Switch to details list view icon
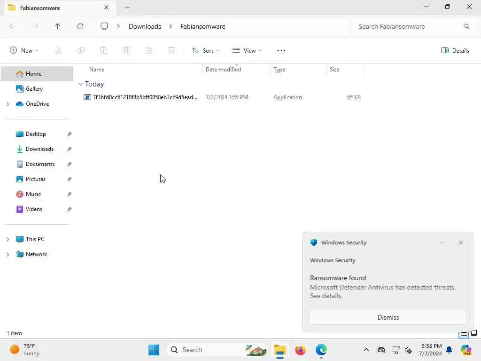Viewport: 481px width, 361px height. [x=464, y=334]
